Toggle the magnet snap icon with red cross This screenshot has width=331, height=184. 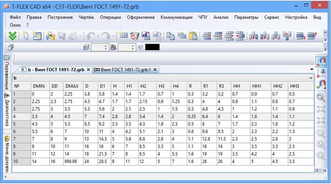[x=321, y=62]
